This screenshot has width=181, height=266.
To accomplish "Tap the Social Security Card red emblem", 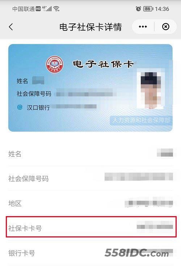I will [x=55, y=64].
